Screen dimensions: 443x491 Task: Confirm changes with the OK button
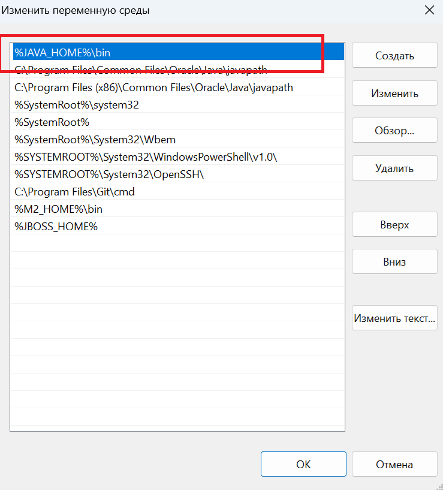pyautogui.click(x=303, y=464)
